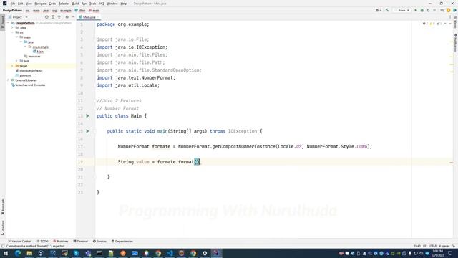Image resolution: width=458 pixels, height=258 pixels.
Task: Click error stripe marker beside line 19
Action: tap(452, 163)
